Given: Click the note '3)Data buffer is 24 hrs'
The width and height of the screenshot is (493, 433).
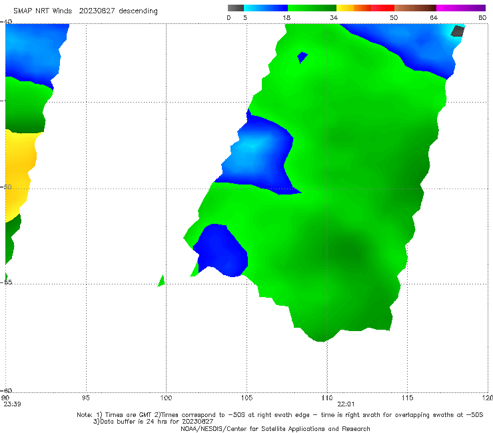Looking at the screenshot, I should pyautogui.click(x=153, y=422).
